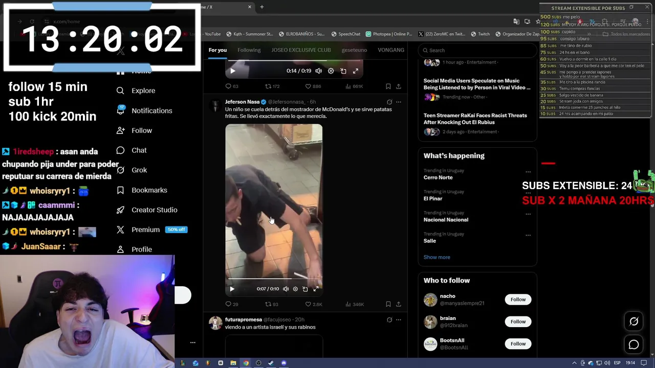Open Discord from the taskbar
The image size is (655, 368).
tap(284, 363)
